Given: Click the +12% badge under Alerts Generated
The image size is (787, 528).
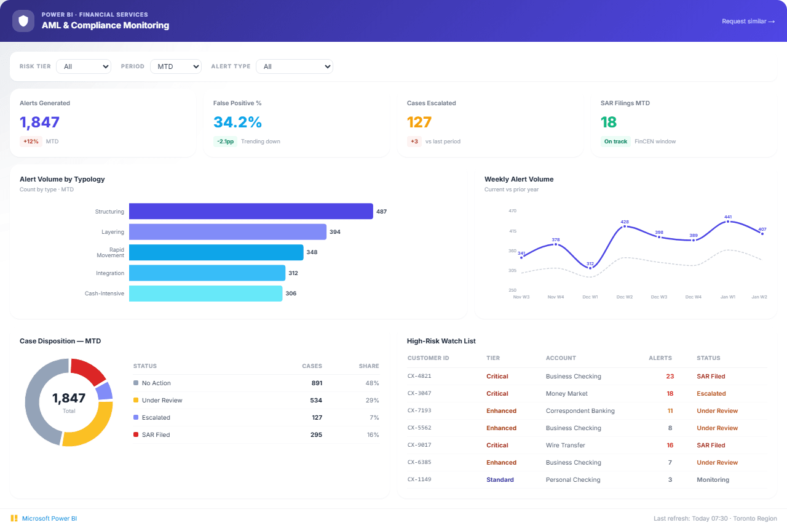Looking at the screenshot, I should coord(31,142).
